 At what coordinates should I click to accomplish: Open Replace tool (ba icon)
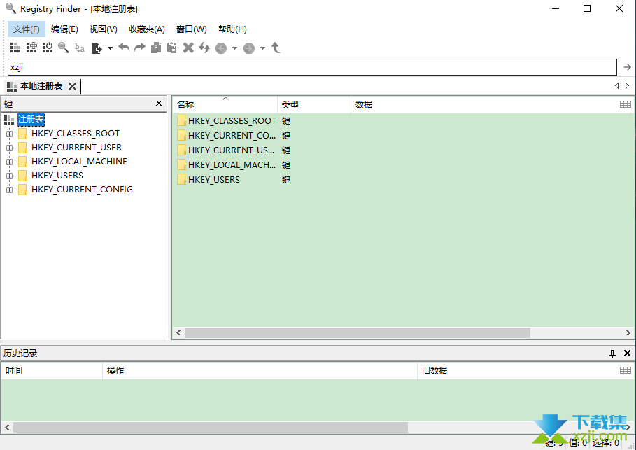click(80, 48)
